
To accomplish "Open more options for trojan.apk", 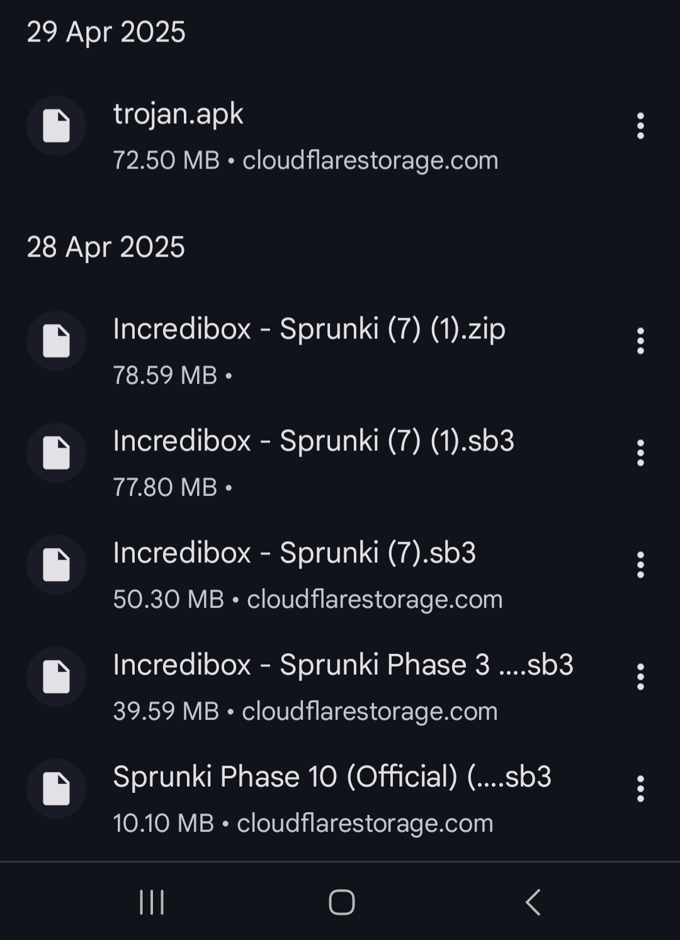I will 640,126.
